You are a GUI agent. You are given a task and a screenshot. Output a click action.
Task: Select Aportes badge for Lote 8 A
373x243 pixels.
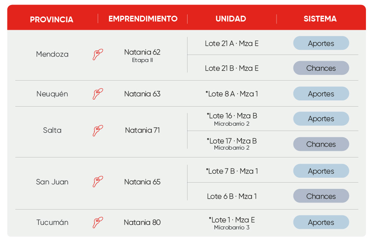[321, 93]
